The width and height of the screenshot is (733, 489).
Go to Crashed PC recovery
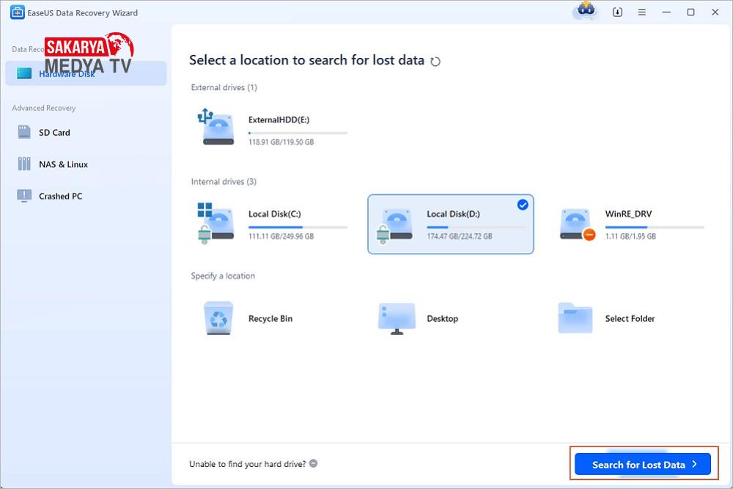pyautogui.click(x=60, y=196)
